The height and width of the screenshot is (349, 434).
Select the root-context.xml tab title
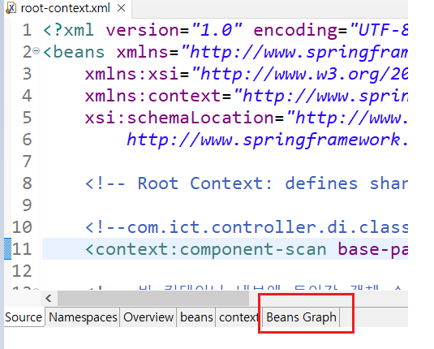point(66,8)
